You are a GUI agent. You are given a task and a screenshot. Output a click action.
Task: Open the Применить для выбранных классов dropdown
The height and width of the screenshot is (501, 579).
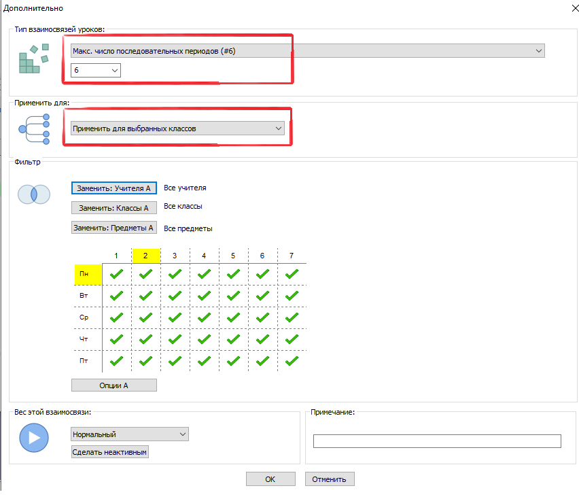(x=177, y=128)
